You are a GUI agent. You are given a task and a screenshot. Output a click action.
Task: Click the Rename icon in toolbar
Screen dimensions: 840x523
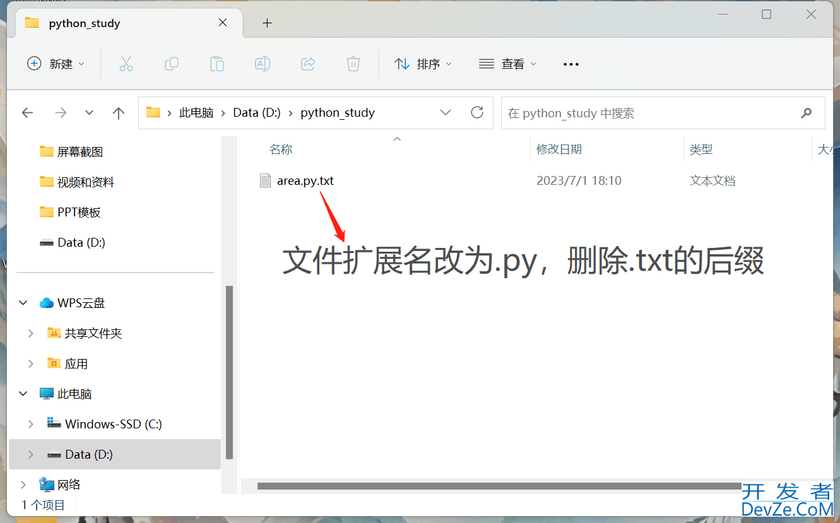[x=263, y=64]
